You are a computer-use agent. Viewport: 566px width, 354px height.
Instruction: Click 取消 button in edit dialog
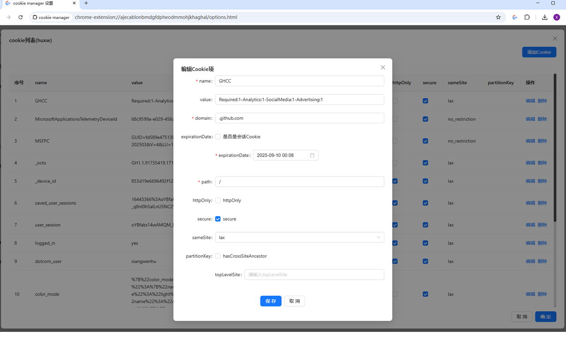(x=294, y=301)
